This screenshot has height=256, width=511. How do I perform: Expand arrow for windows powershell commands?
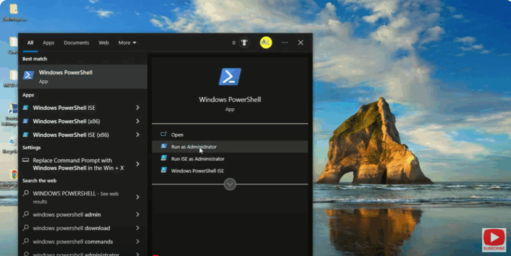138,242
